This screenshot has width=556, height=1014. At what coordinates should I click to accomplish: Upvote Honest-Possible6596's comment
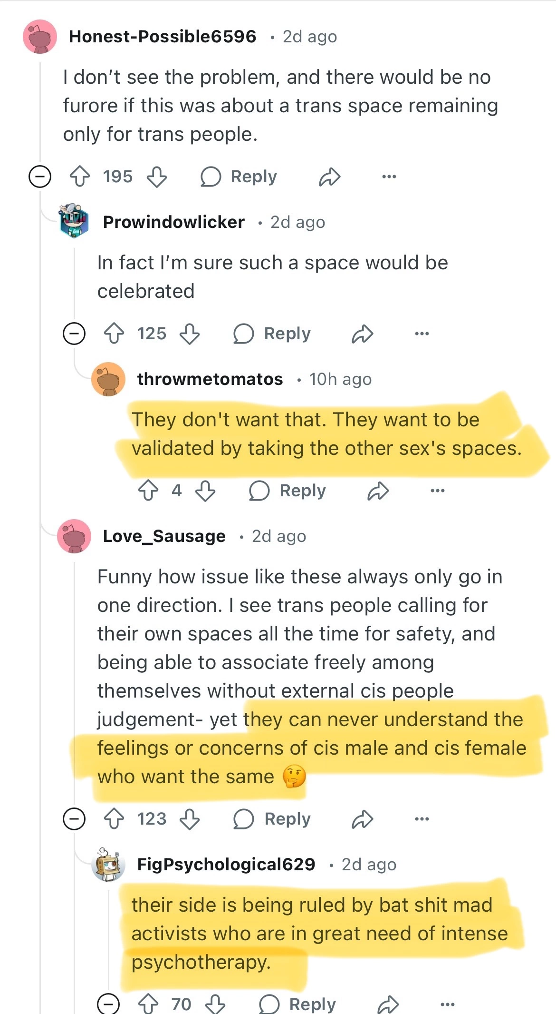tap(80, 177)
